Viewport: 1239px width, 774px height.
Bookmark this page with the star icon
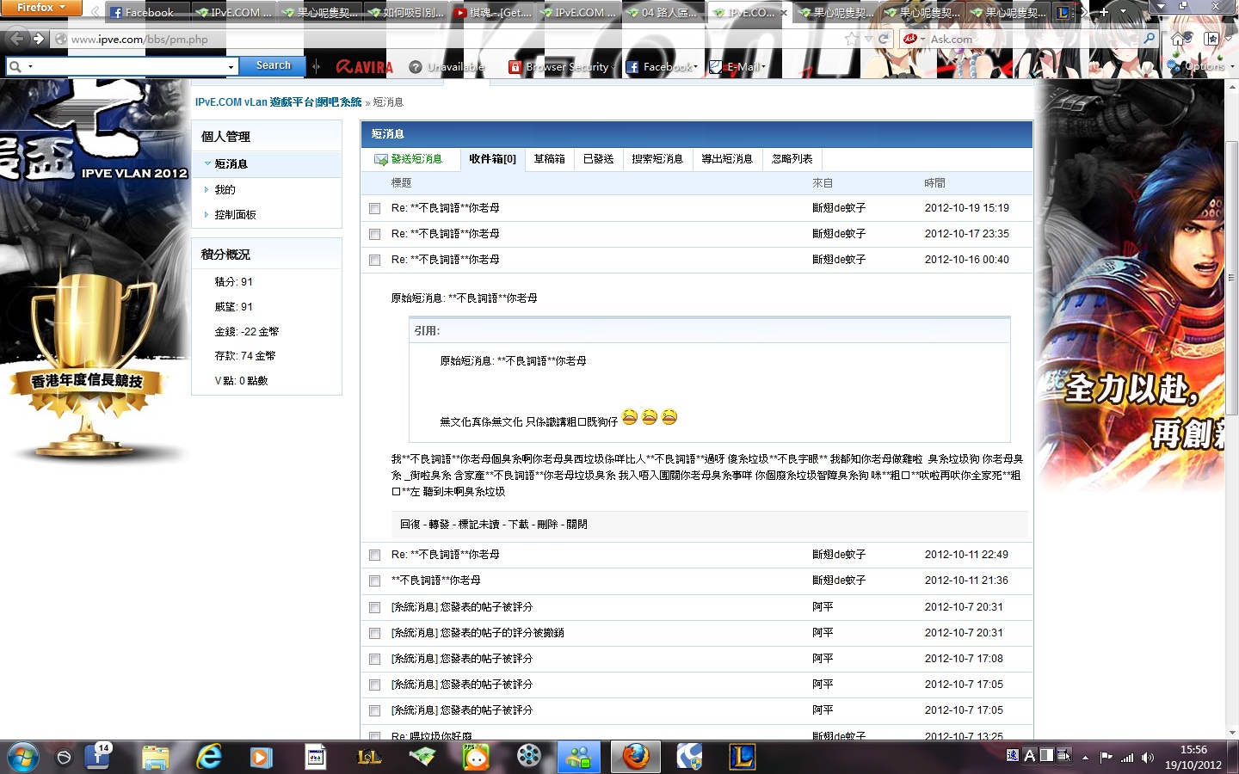(851, 39)
